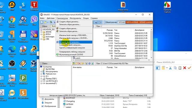
Task: Choose Вставить файл загрузки menu entry
Action: pyautogui.click(x=74, y=42)
